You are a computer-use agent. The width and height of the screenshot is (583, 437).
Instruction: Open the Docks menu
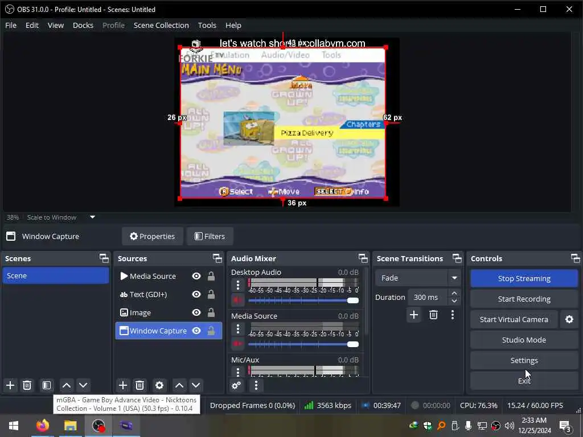pyautogui.click(x=83, y=25)
